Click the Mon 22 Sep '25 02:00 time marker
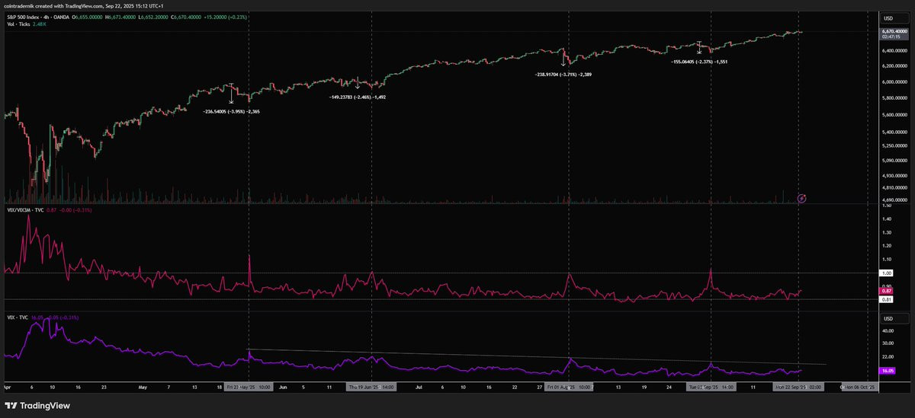Viewport: 915px width, 418px height. (798, 387)
